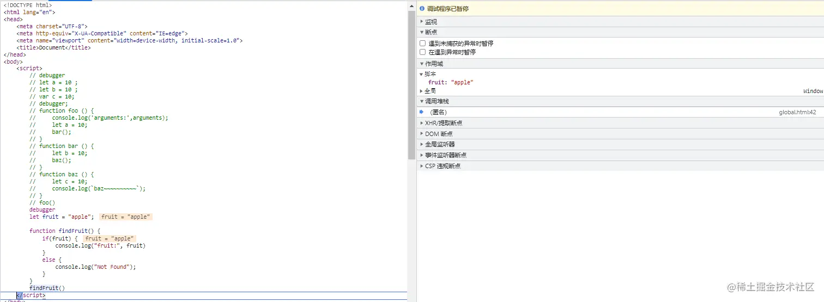Click the fruit: "apple" scope variable
824x302 pixels.
[451, 83]
